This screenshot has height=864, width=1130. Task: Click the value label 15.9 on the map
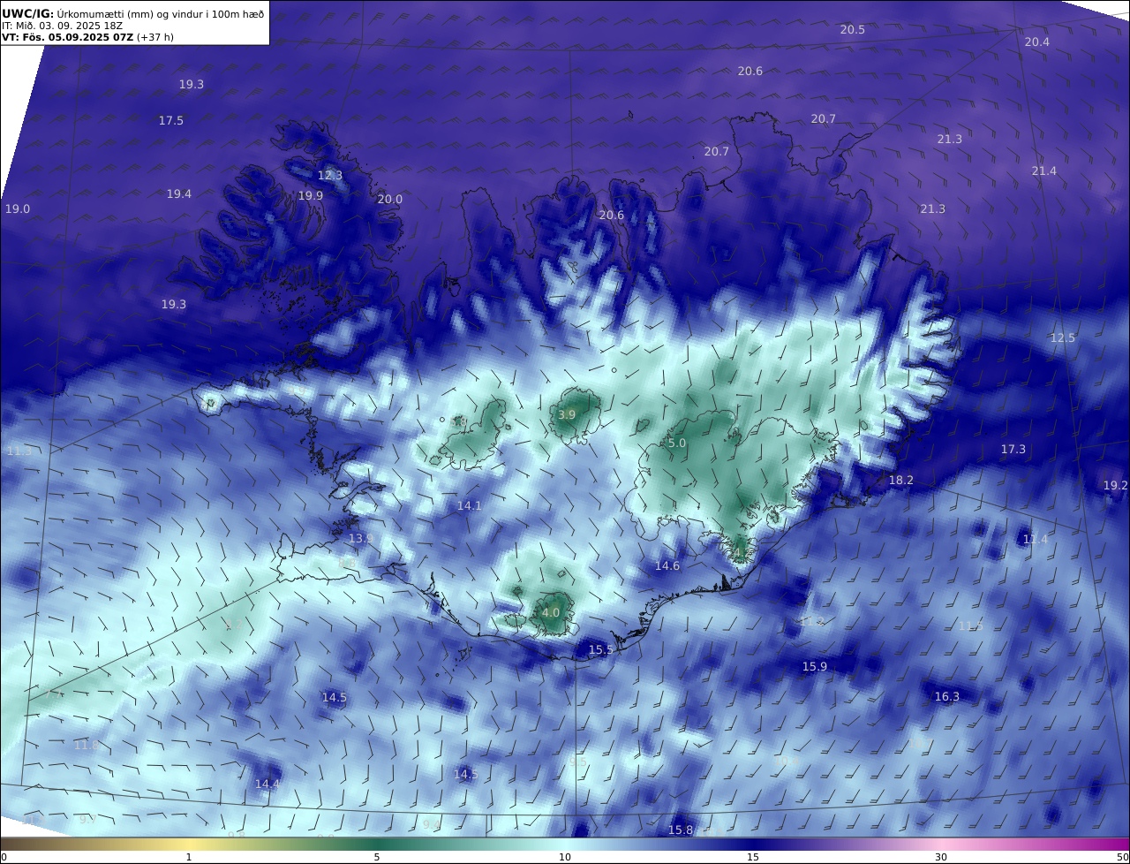click(815, 667)
